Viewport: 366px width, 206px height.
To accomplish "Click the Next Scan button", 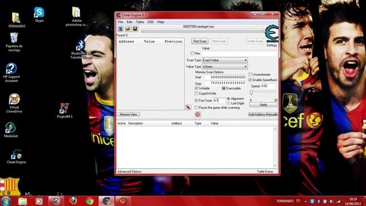I will point(219,41).
